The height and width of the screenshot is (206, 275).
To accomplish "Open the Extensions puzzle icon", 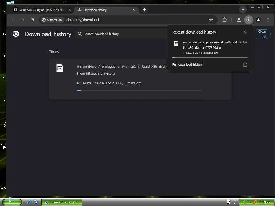I will [x=225, y=20].
